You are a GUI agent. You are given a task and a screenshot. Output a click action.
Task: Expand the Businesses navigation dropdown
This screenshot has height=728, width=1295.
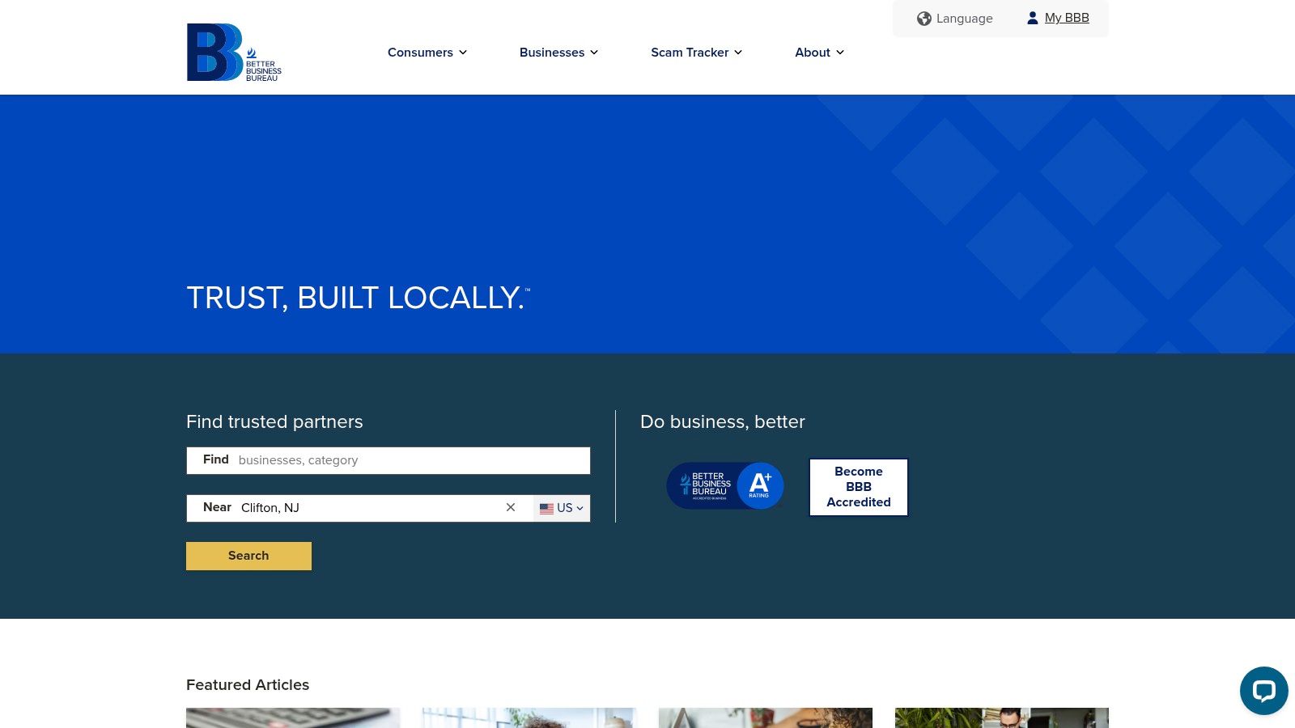click(x=558, y=52)
